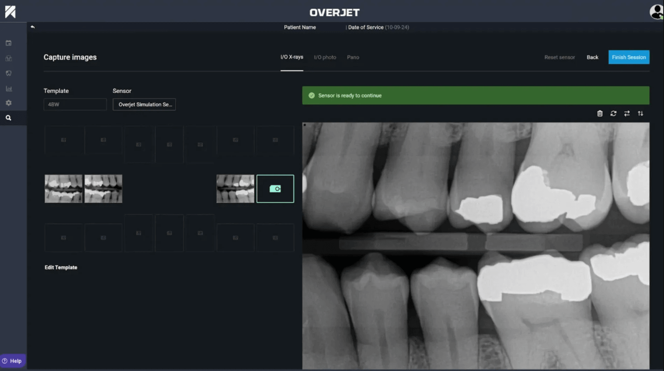
Task: Open the Sensor dropdown showing Overjet Simulation
Action: pos(144,104)
